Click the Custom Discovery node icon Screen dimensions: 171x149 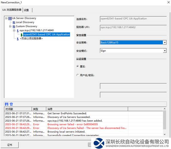point(14,26)
